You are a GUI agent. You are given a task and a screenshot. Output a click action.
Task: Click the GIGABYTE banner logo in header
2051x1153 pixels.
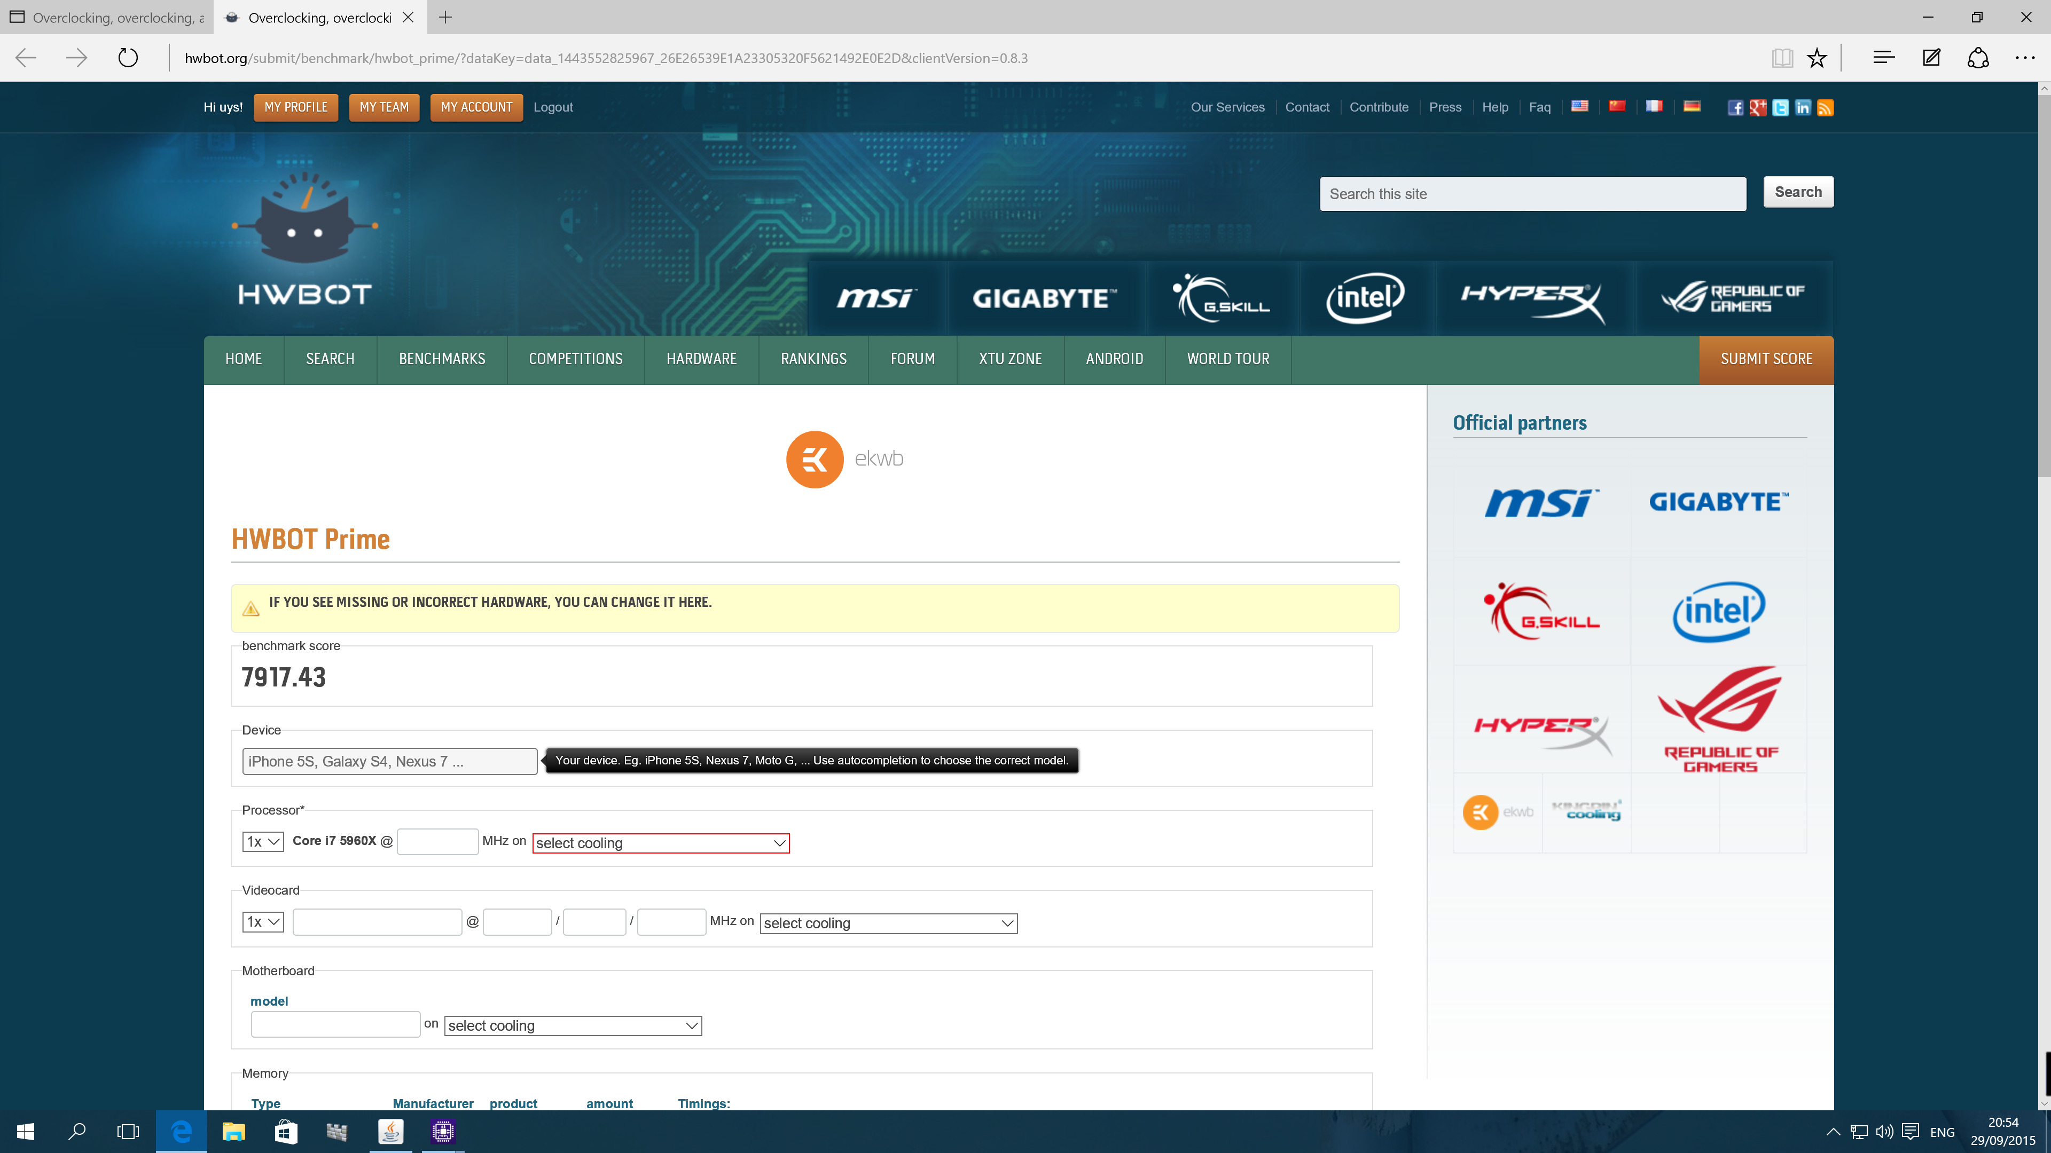tap(1044, 298)
